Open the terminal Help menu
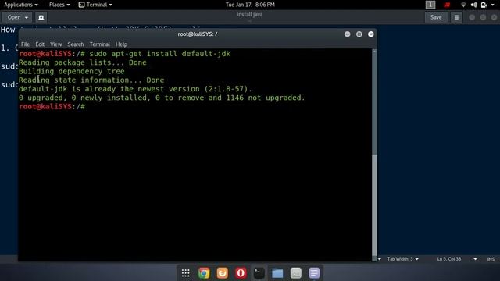Image resolution: width=500 pixels, height=281 pixels. (x=122, y=44)
